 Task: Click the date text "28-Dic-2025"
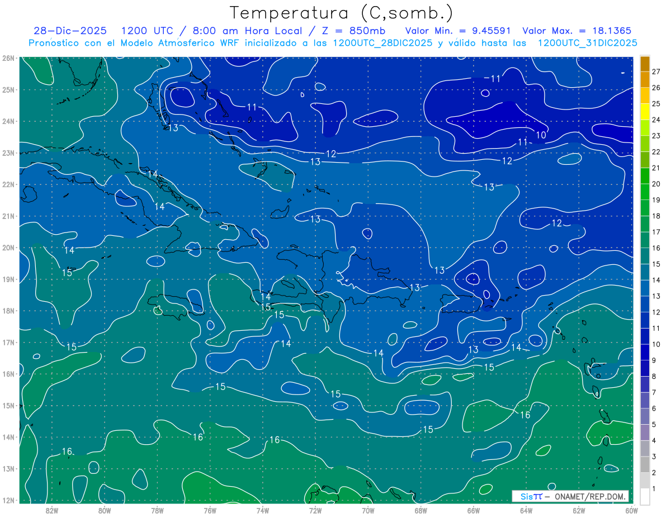(70, 31)
